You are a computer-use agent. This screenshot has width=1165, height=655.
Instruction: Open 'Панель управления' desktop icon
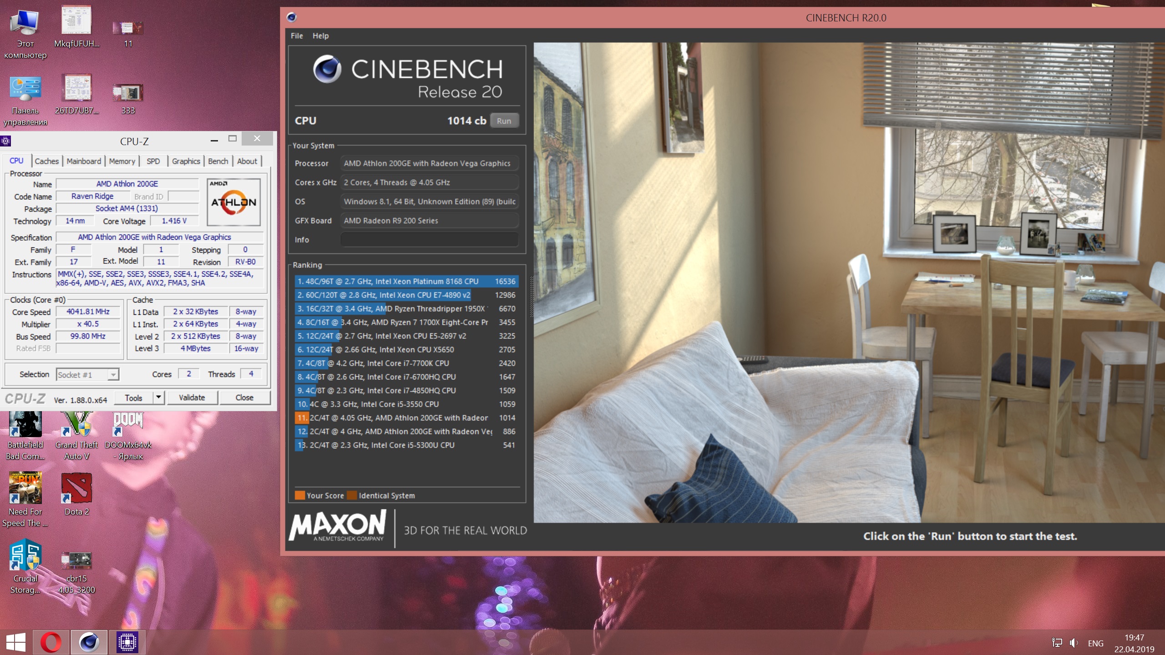click(25, 101)
